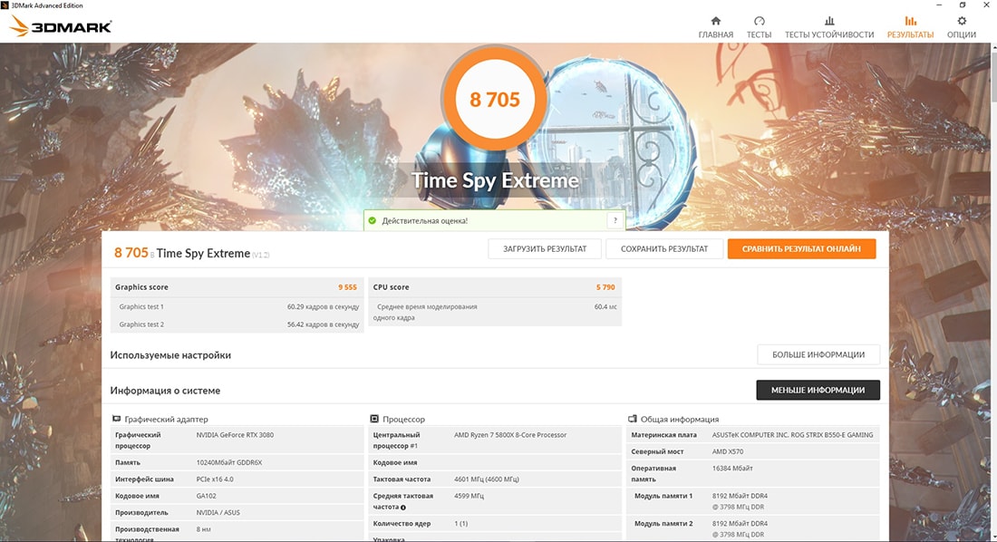Click the Сохранить результат button

pyautogui.click(x=663, y=248)
